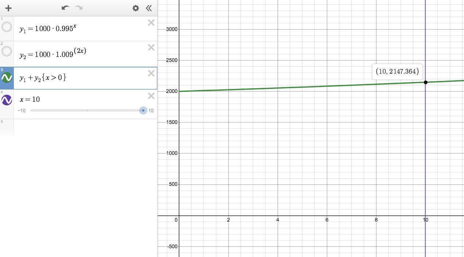This screenshot has width=464, height=257.
Task: Click the plus icon to add an item
Action: (8, 8)
